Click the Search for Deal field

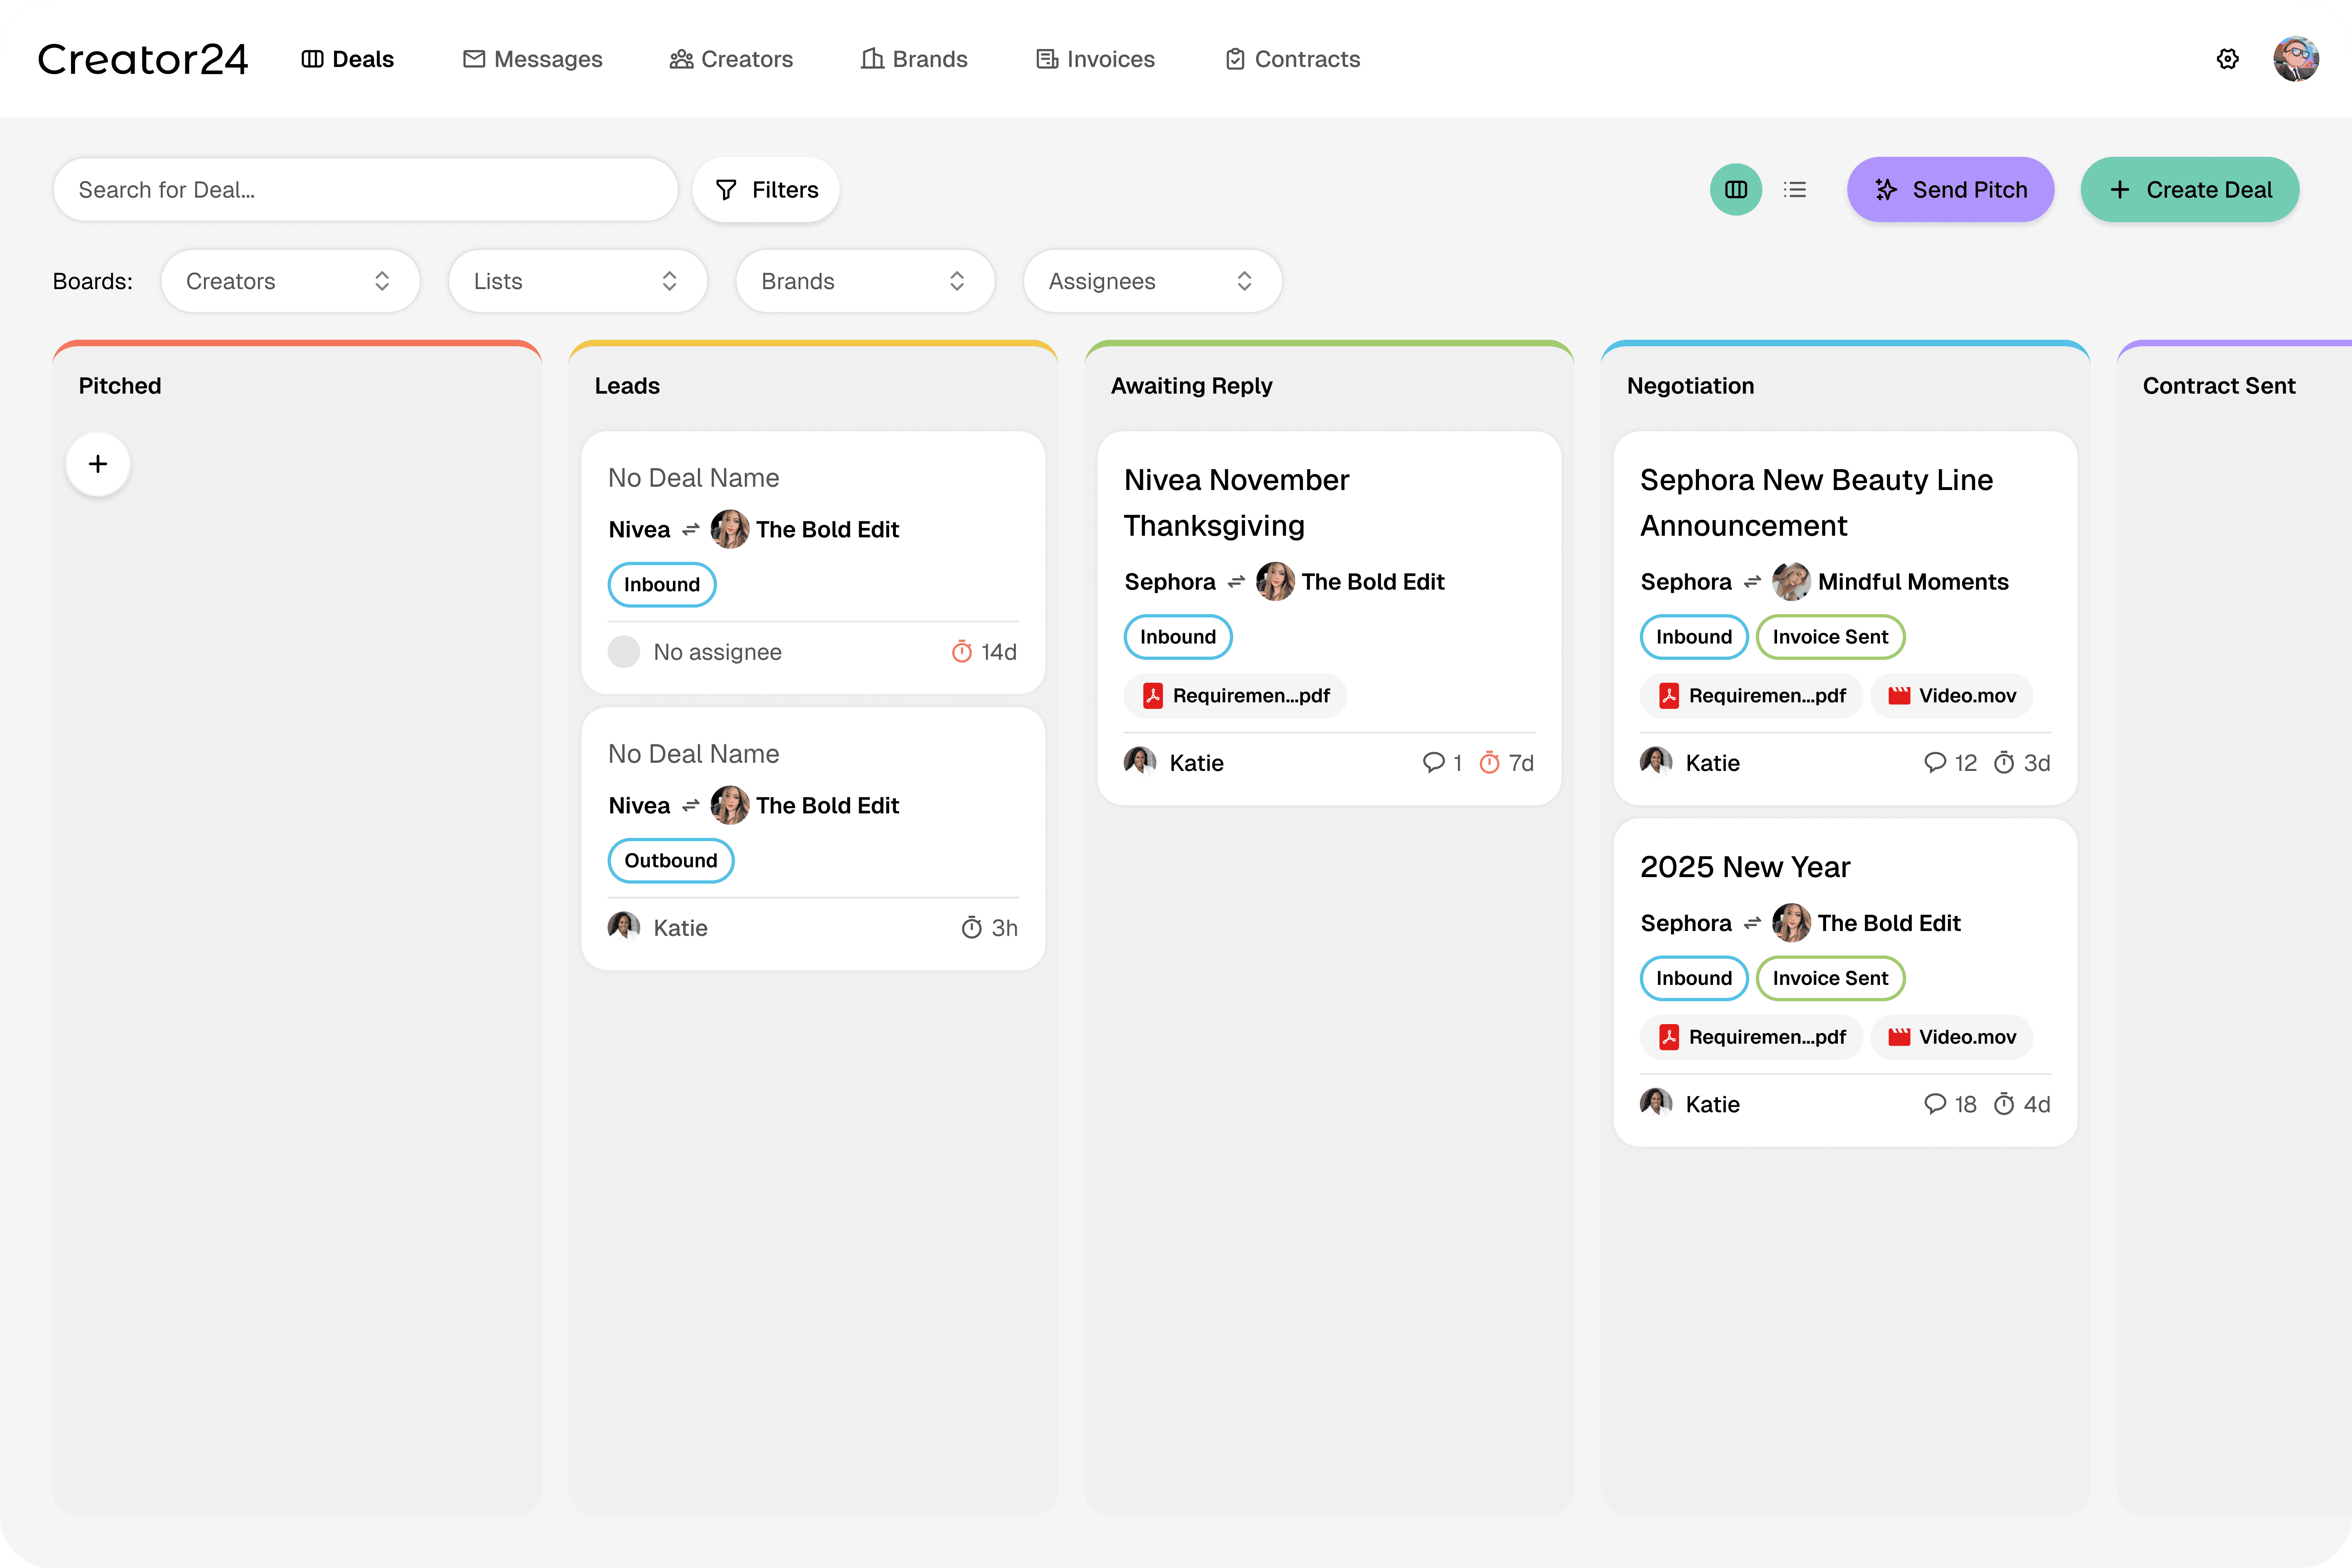(x=365, y=190)
